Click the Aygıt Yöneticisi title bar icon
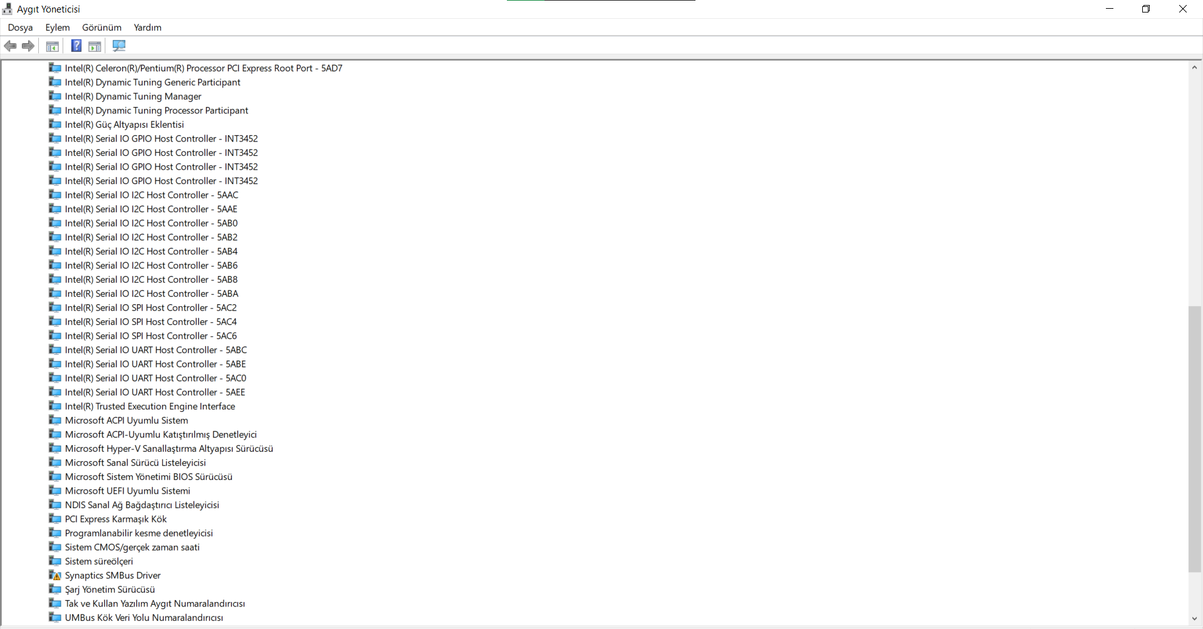This screenshot has width=1203, height=629. [x=8, y=9]
